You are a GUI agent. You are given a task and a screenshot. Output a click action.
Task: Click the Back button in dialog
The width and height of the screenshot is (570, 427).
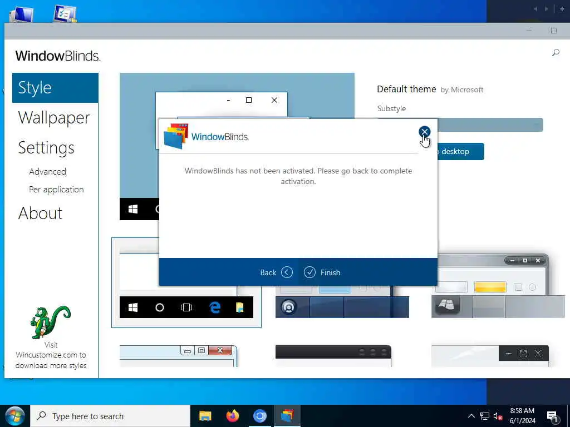click(276, 272)
